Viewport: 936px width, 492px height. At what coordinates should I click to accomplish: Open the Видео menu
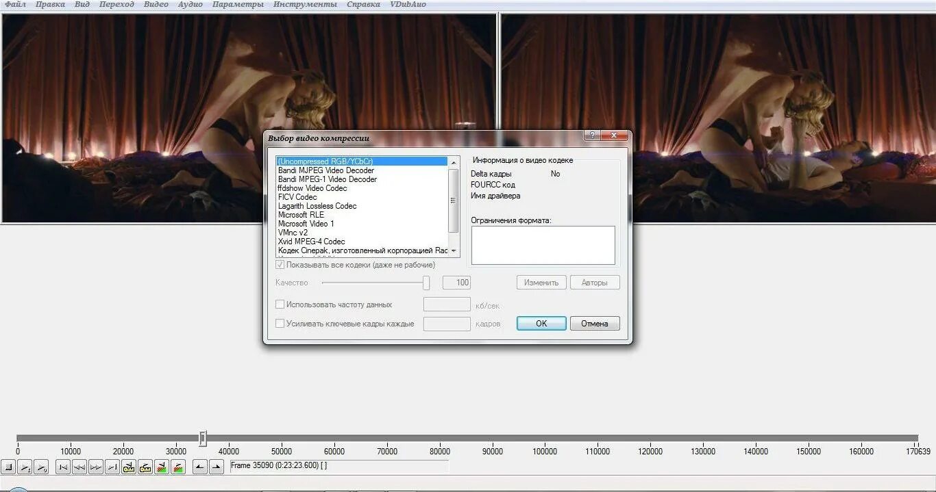[x=156, y=4]
